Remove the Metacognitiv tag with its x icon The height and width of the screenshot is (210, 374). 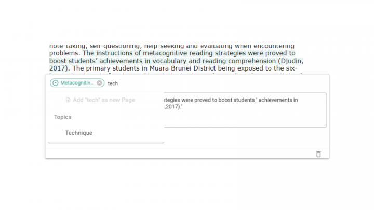click(100, 83)
